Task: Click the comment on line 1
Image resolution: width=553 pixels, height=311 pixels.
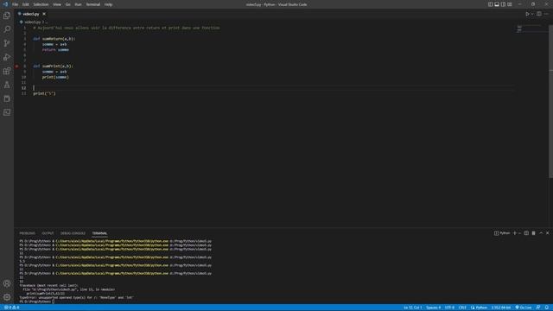Action: (126, 28)
